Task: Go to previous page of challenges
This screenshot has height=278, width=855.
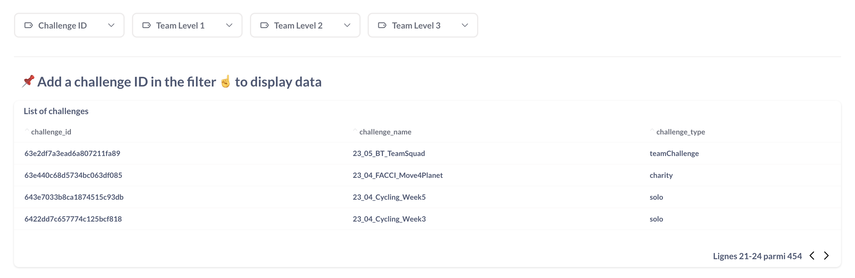Action: pyautogui.click(x=812, y=256)
